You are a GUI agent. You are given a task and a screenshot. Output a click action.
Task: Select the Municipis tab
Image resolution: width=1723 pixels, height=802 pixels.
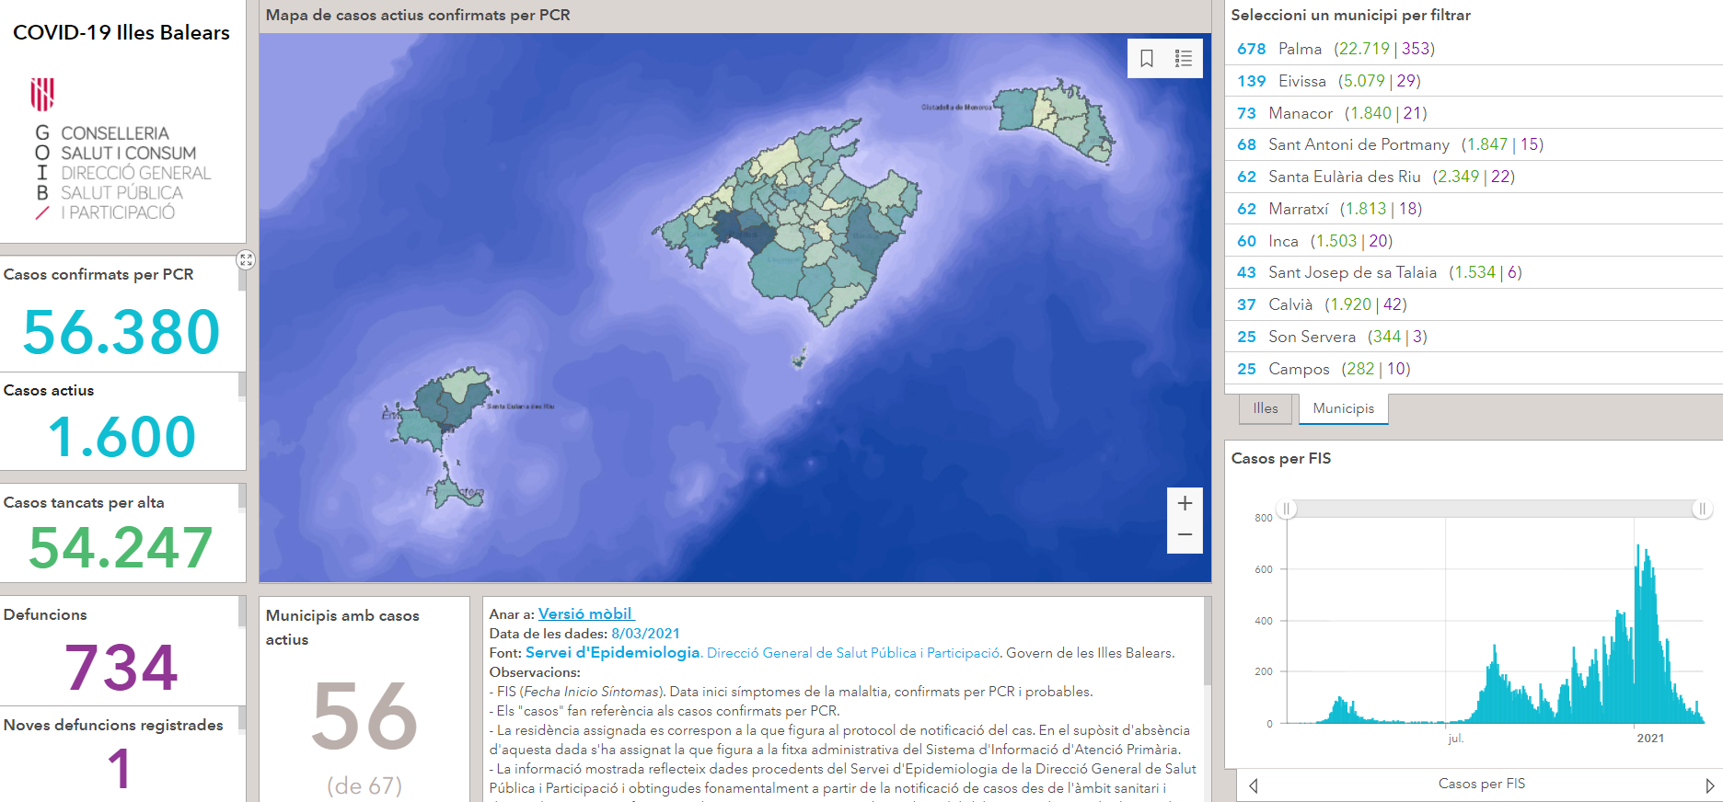(1343, 408)
